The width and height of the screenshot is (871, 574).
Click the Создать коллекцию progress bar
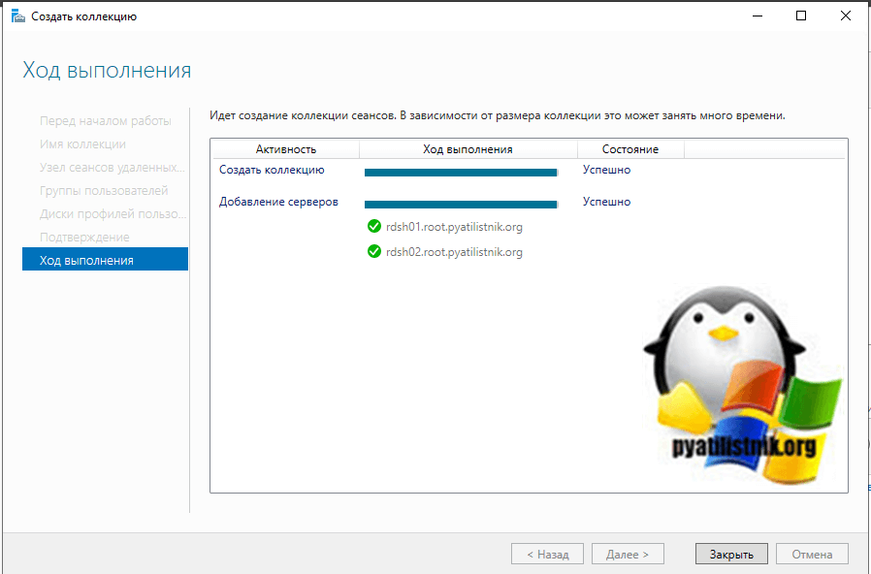point(461,173)
